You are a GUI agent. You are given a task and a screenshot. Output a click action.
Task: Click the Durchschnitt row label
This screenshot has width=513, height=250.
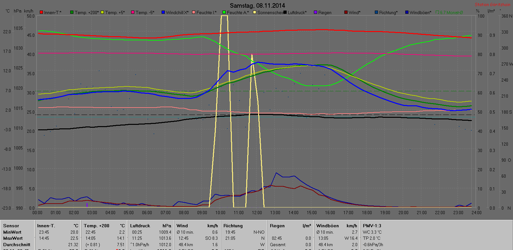click(x=17, y=245)
